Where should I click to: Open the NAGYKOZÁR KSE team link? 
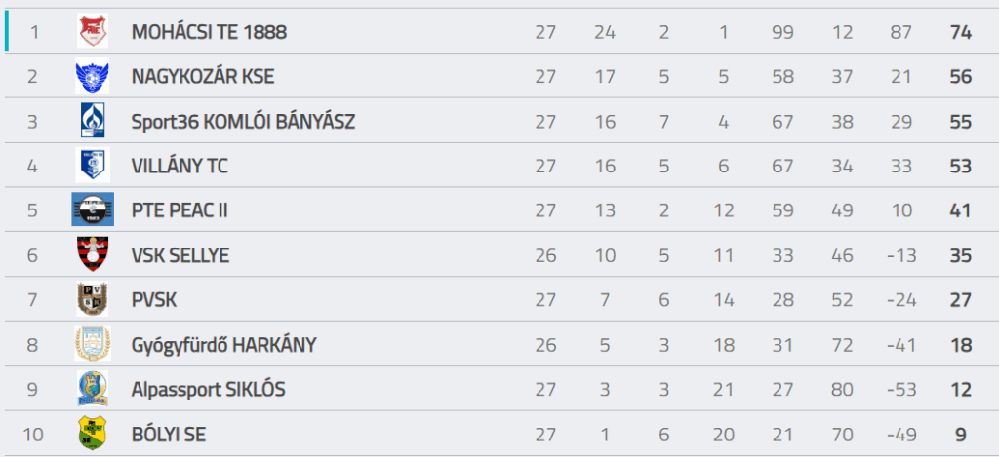(x=203, y=77)
